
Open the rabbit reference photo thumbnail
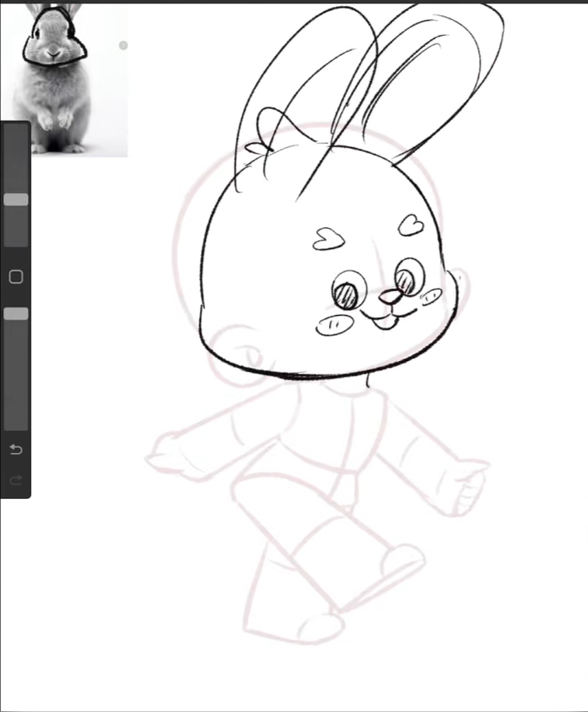click(x=64, y=80)
